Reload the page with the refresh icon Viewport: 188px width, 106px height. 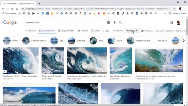[12, 9]
